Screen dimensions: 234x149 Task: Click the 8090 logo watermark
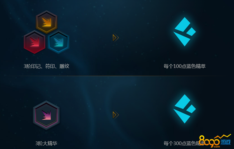pos(215,141)
